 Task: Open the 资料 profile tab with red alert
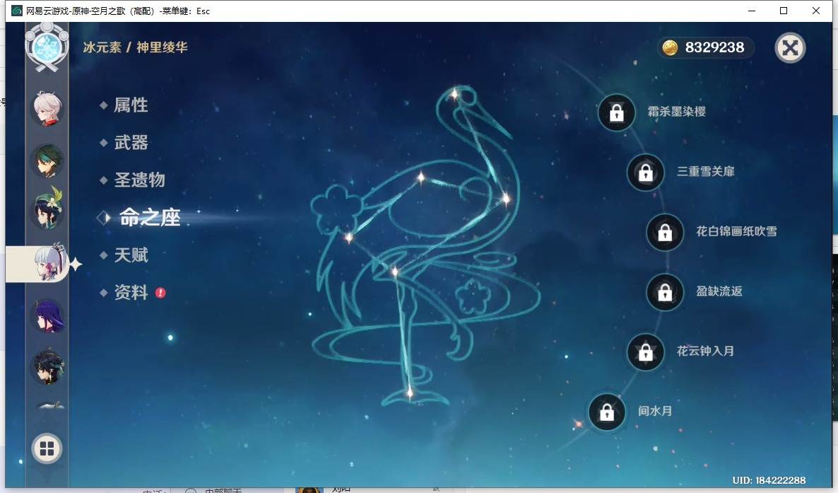pos(131,292)
